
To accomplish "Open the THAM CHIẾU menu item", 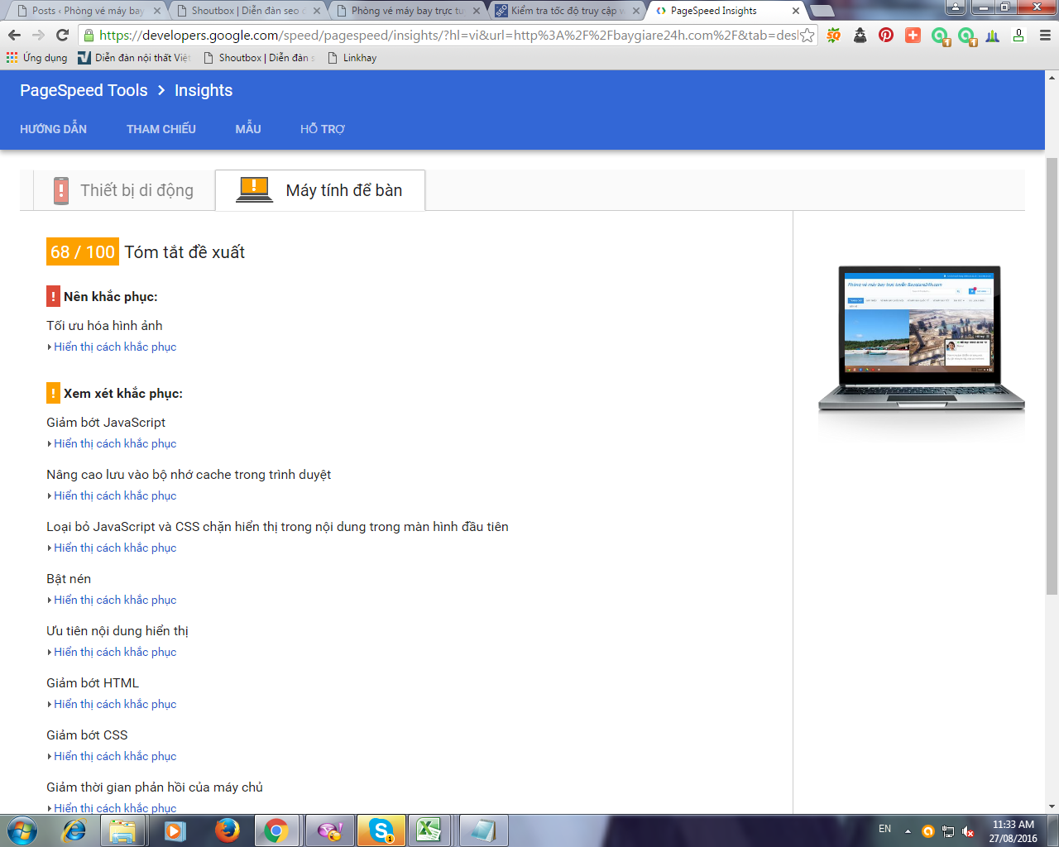I will point(161,129).
